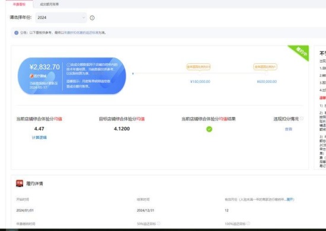Image resolution: width=326 pixels, height=231 pixels.
Task: Click the info icon beside the year selector
Action: point(92,18)
